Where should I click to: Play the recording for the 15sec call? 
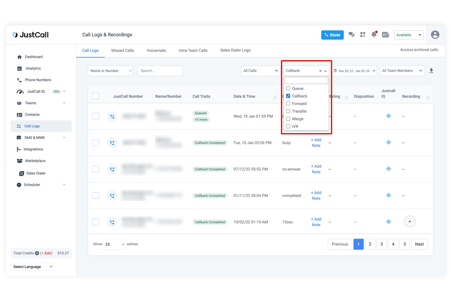coord(410,221)
